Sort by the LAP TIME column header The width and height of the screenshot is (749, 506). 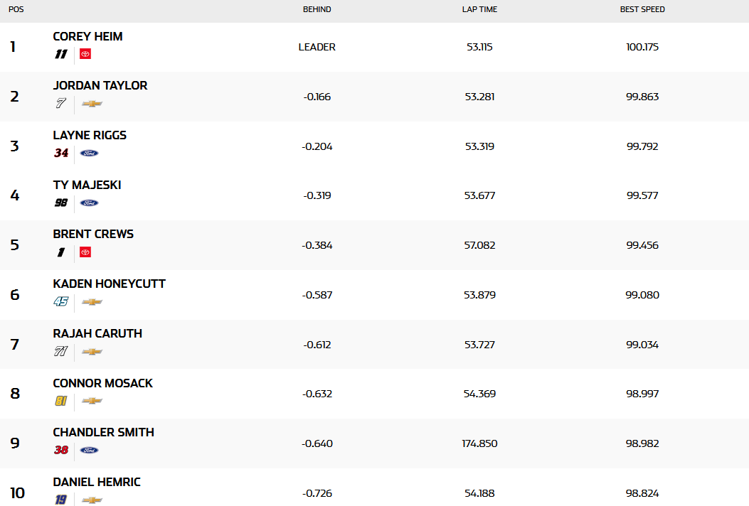[479, 9]
